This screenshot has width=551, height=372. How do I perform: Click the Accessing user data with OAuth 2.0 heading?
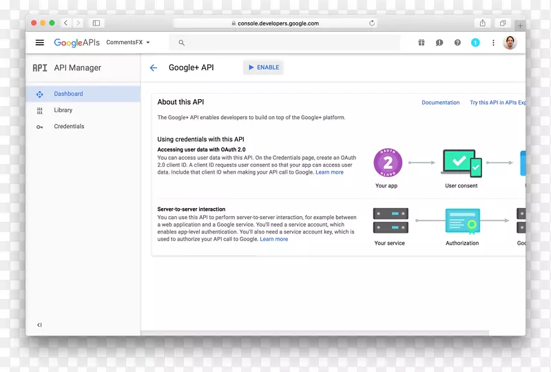tap(201, 149)
